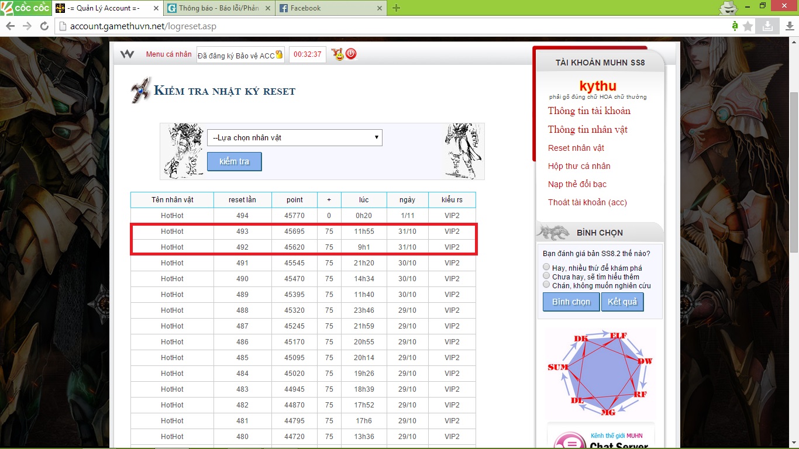The image size is (799, 449).
Task: View poll results with the Kết quả button
Action: pyautogui.click(x=622, y=302)
